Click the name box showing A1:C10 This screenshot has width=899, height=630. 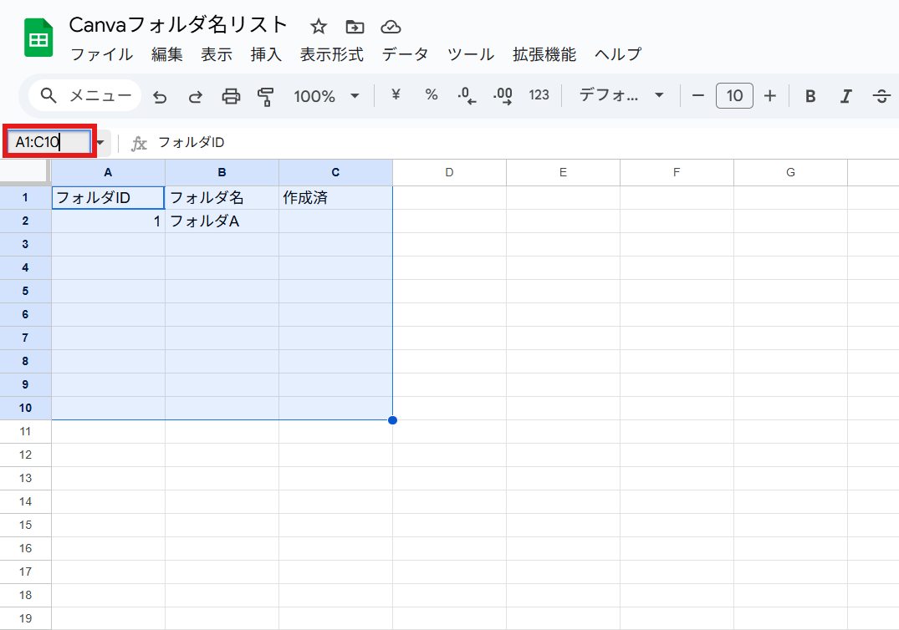coord(49,141)
